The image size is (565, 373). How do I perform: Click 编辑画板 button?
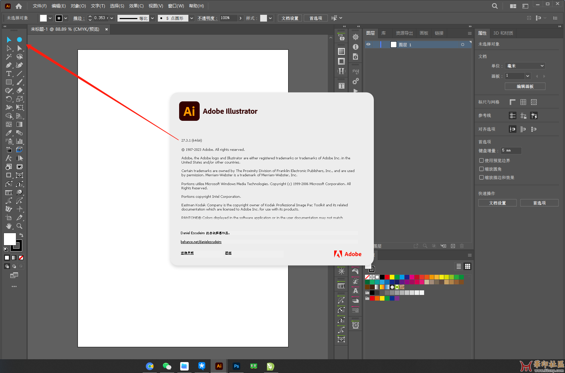point(525,86)
